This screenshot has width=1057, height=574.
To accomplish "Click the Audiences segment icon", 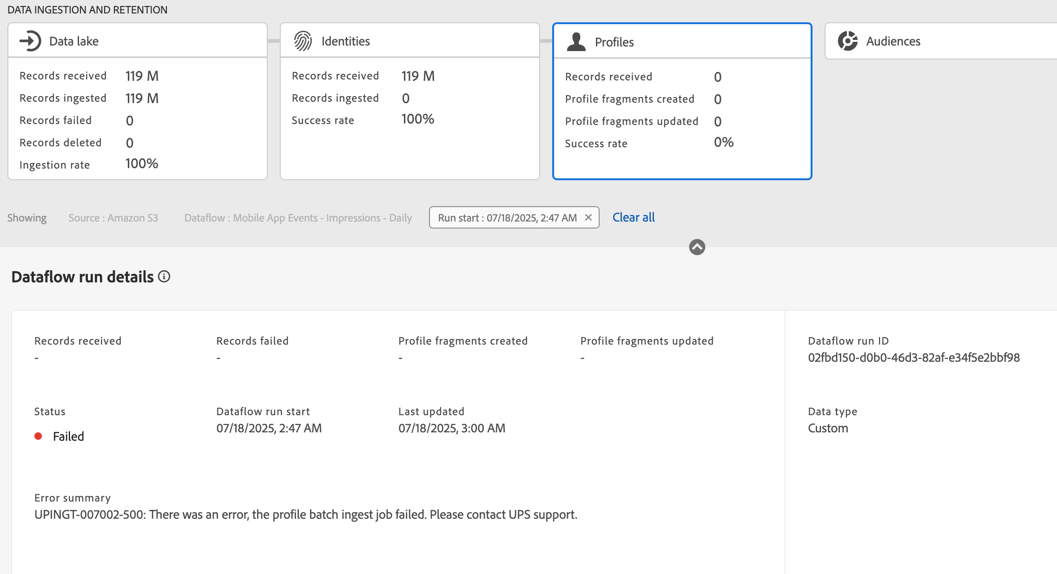I will pos(848,41).
